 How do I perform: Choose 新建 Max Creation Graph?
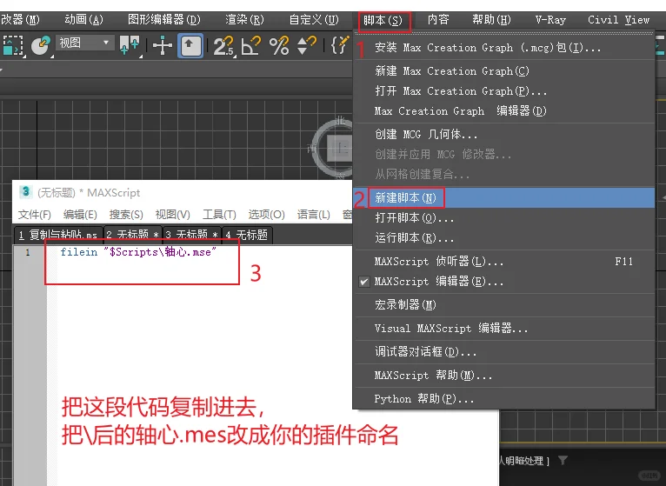click(503, 71)
